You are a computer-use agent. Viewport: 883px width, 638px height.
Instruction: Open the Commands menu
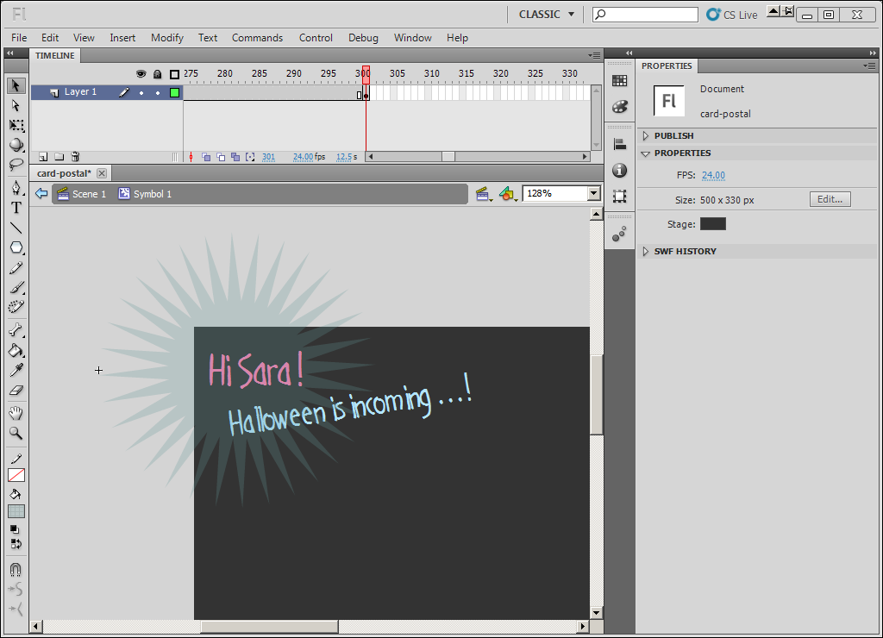pyautogui.click(x=257, y=38)
